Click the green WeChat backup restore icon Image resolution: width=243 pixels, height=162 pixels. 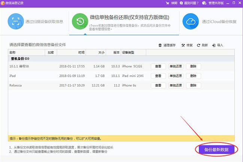[80, 21]
